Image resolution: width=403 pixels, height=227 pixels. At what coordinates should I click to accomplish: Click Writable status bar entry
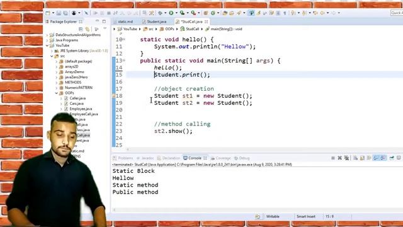pyautogui.click(x=273, y=216)
